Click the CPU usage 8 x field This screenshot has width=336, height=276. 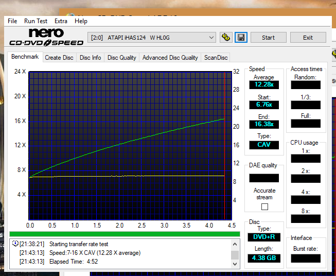[306, 219]
